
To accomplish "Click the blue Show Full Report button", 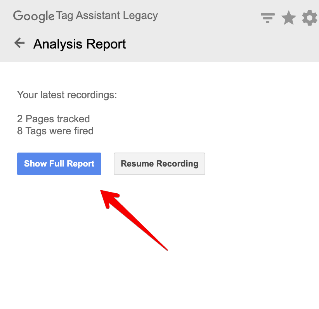I will click(59, 164).
